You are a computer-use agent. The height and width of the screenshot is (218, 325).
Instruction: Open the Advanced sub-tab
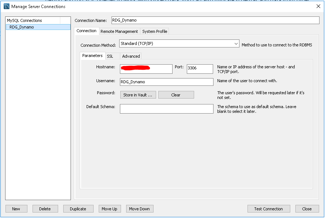click(x=131, y=56)
